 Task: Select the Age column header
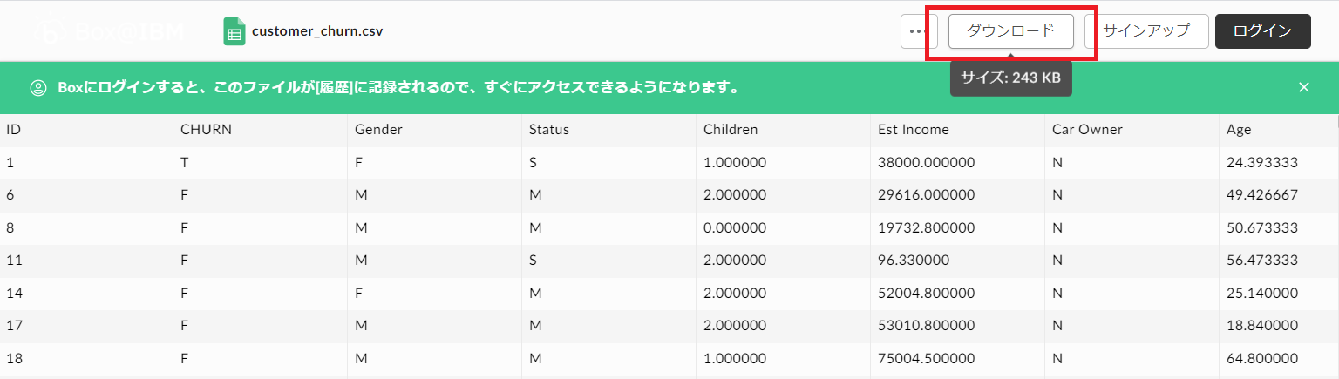1239,130
